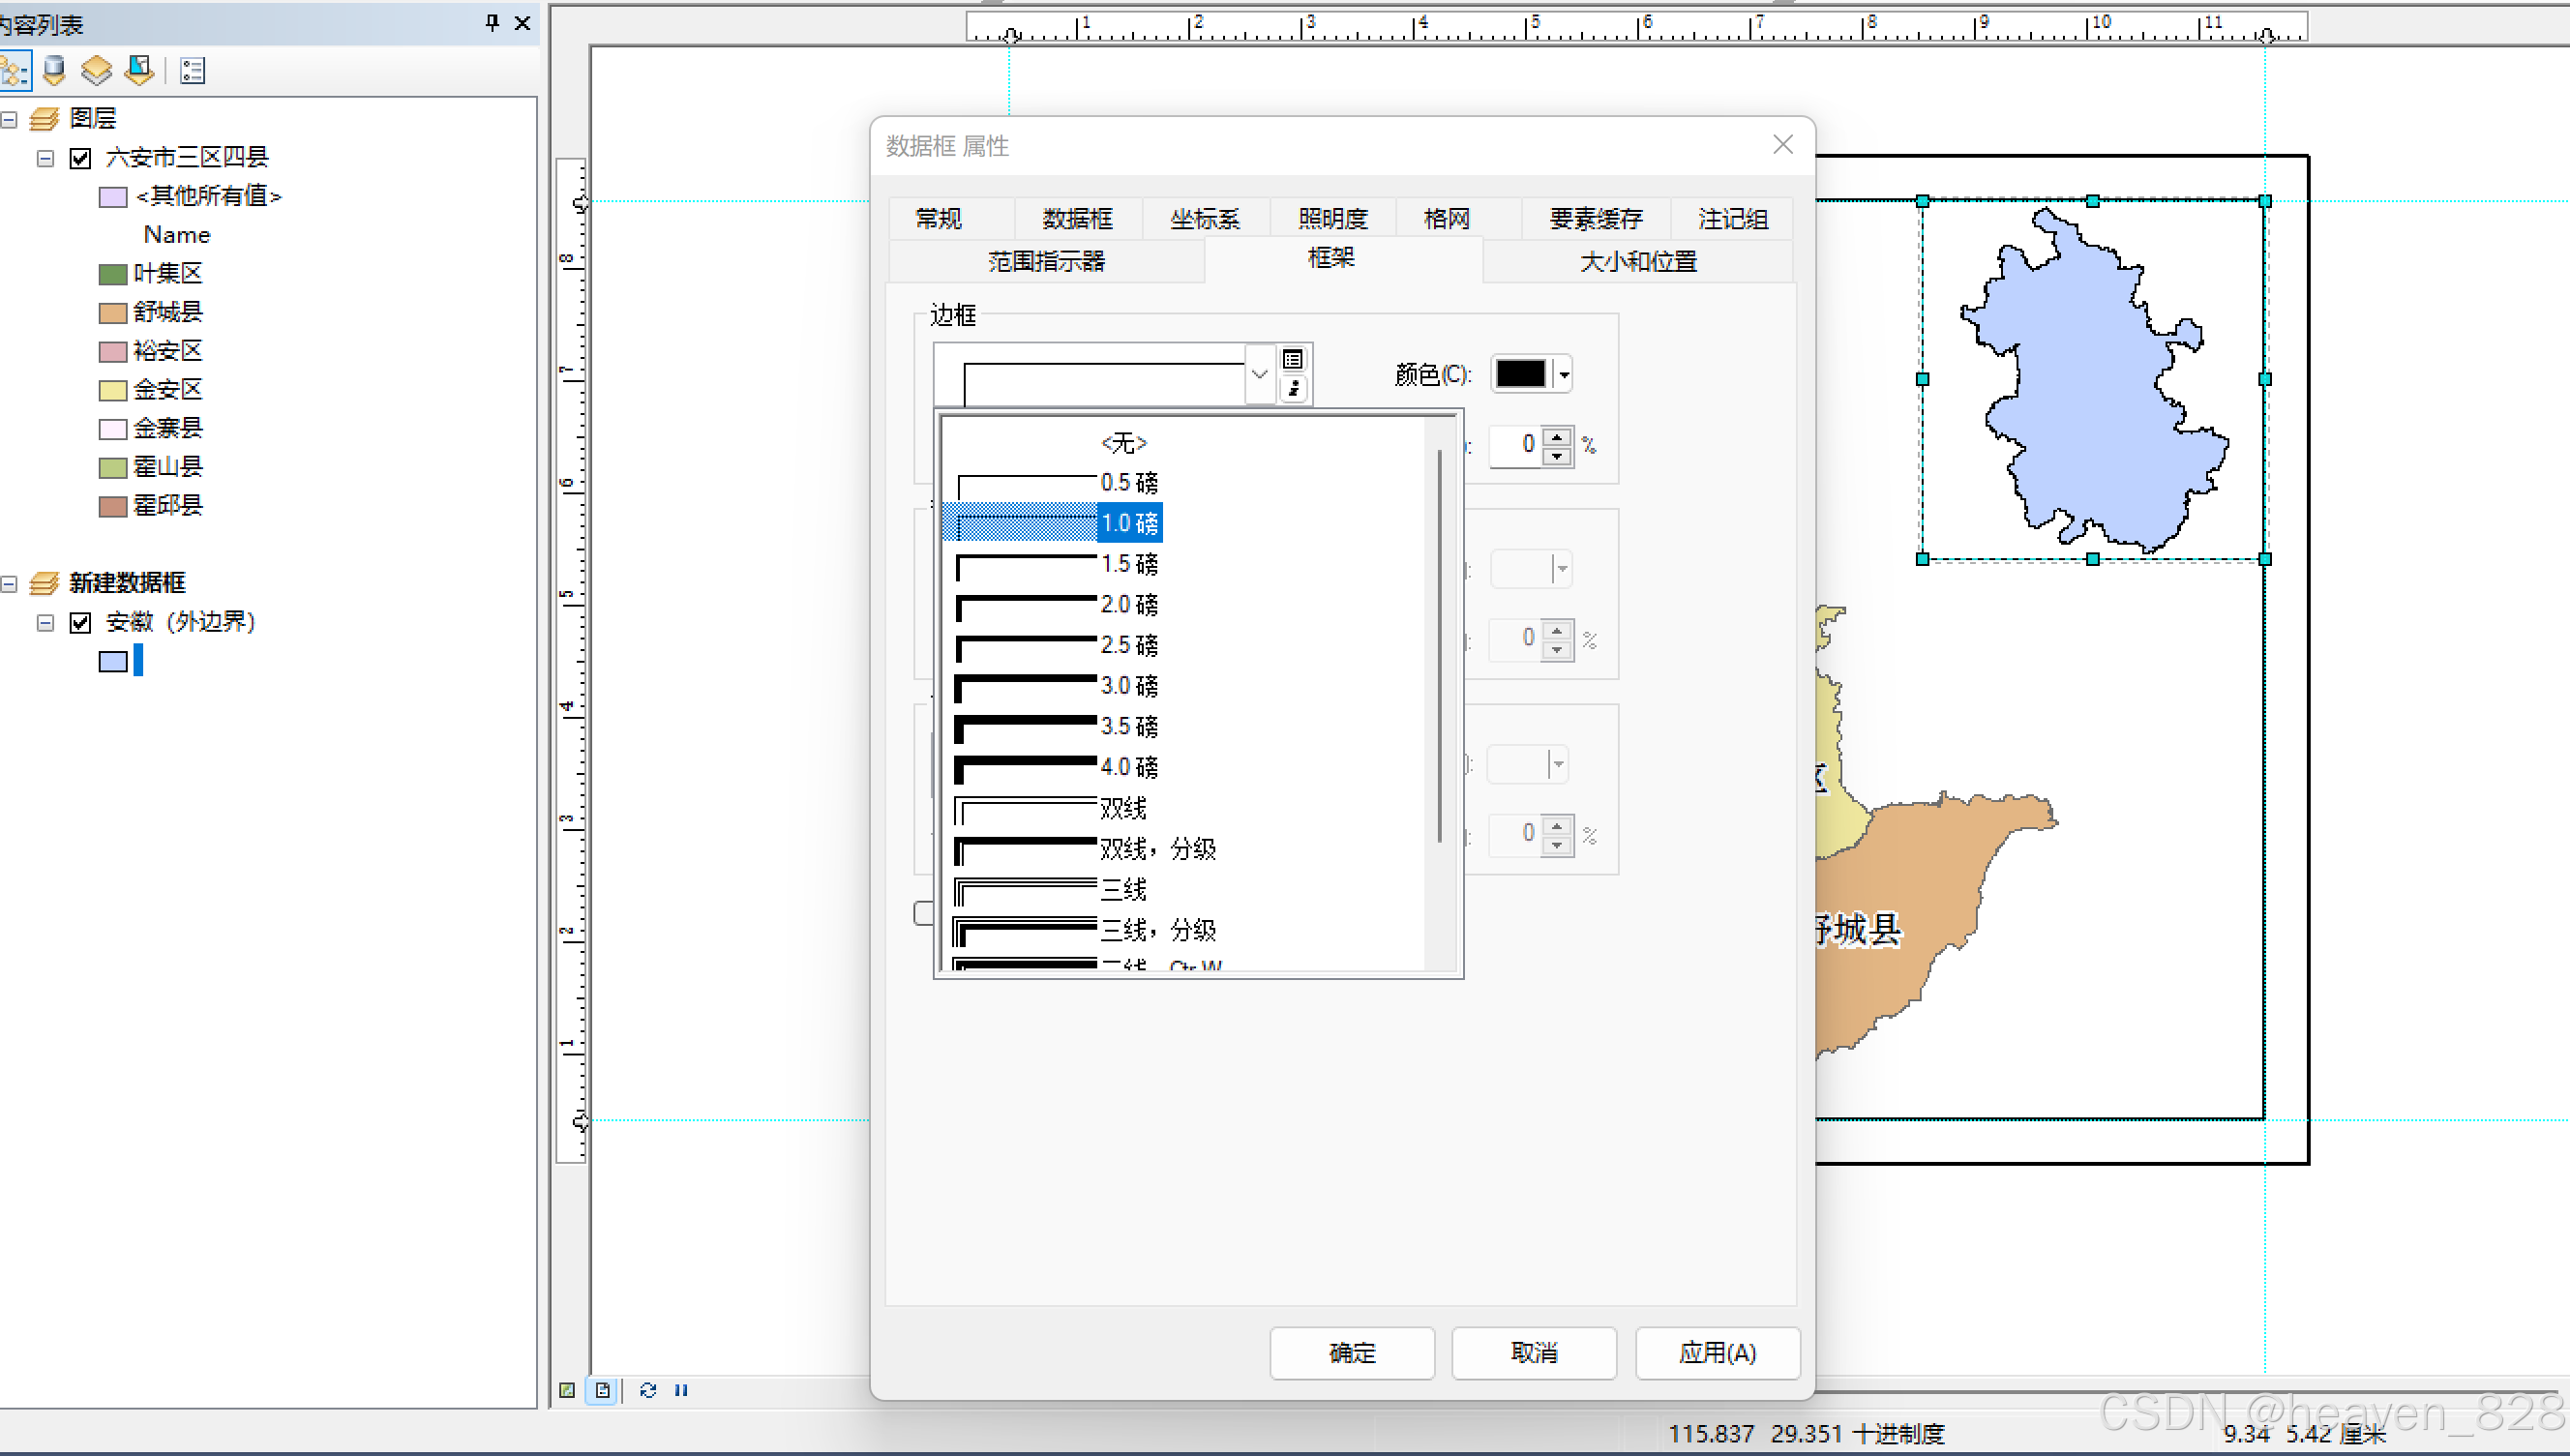The image size is (2570, 1456).
Task: Switch to Data View icon
Action: point(567,1390)
